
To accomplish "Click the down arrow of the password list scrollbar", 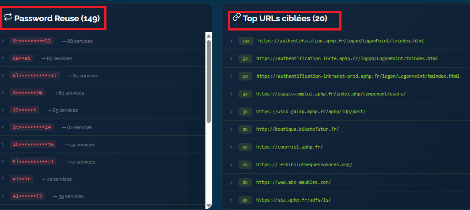I will click(x=209, y=206).
